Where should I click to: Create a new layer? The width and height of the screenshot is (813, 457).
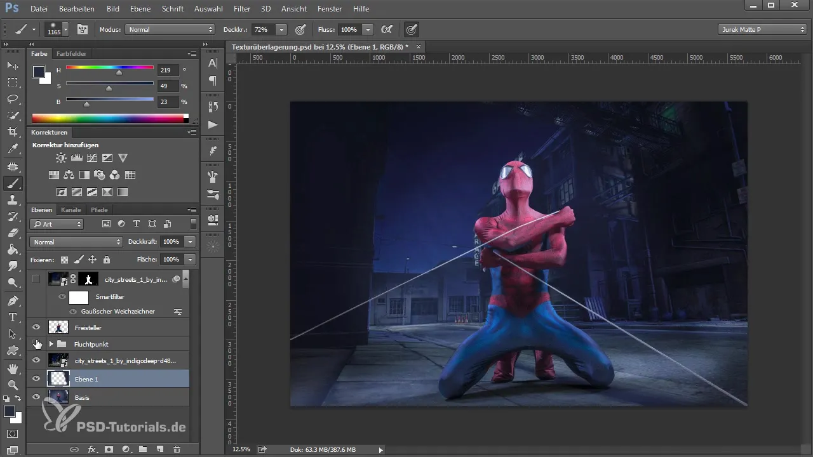coord(160,449)
